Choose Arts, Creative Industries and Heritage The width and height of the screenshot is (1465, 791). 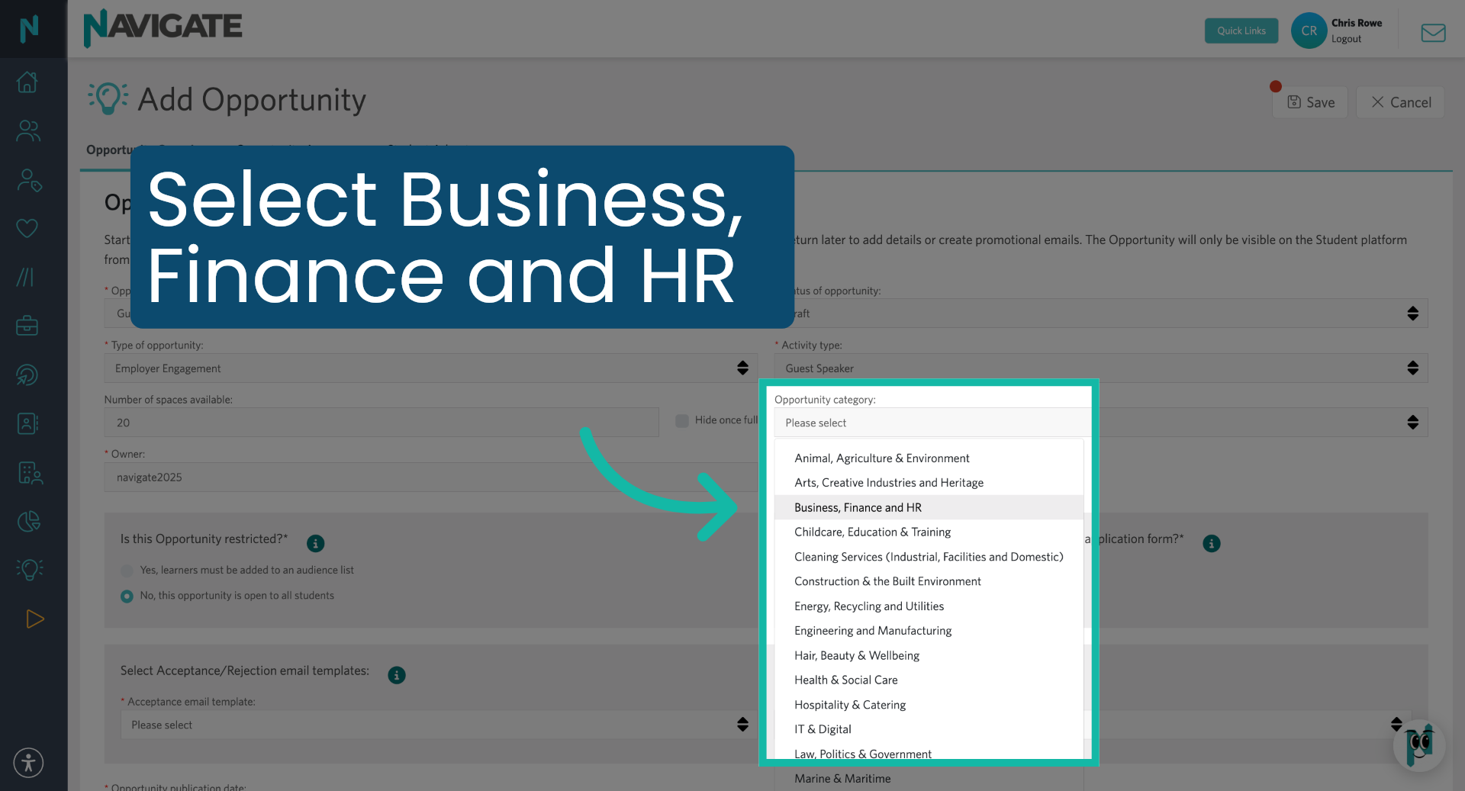(929, 483)
